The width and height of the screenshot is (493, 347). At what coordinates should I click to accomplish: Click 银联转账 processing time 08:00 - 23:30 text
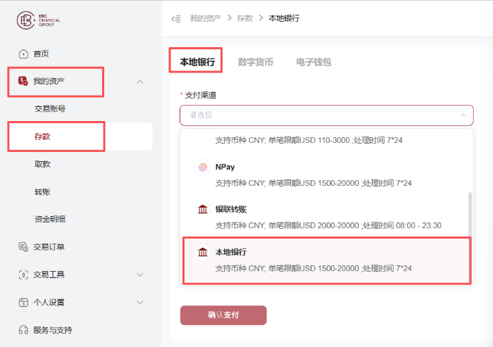point(401,226)
